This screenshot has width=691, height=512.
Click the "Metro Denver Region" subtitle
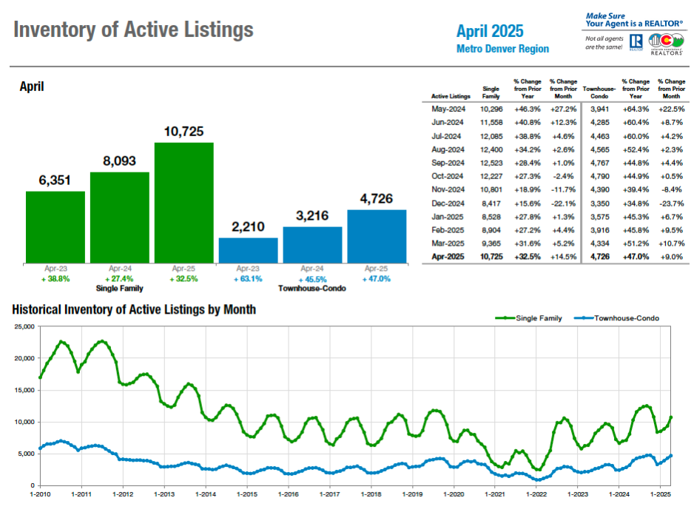click(502, 49)
